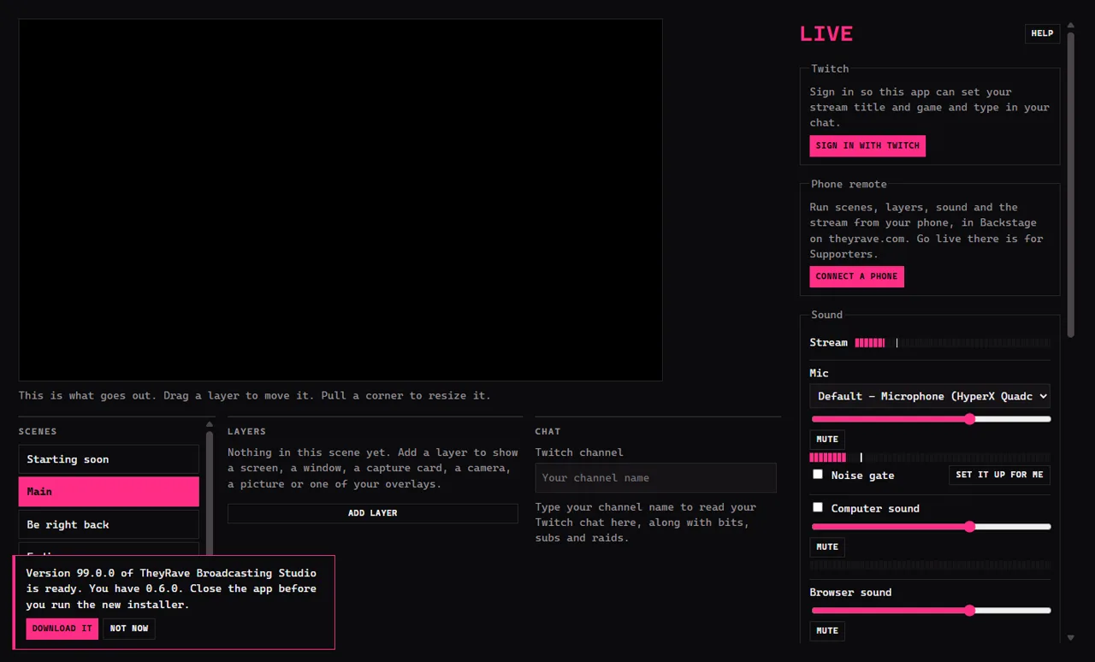
Task: Click the Phone remote group label
Action: pos(849,184)
